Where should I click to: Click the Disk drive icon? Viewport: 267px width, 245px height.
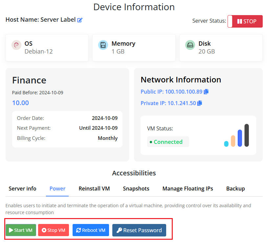[190, 45]
